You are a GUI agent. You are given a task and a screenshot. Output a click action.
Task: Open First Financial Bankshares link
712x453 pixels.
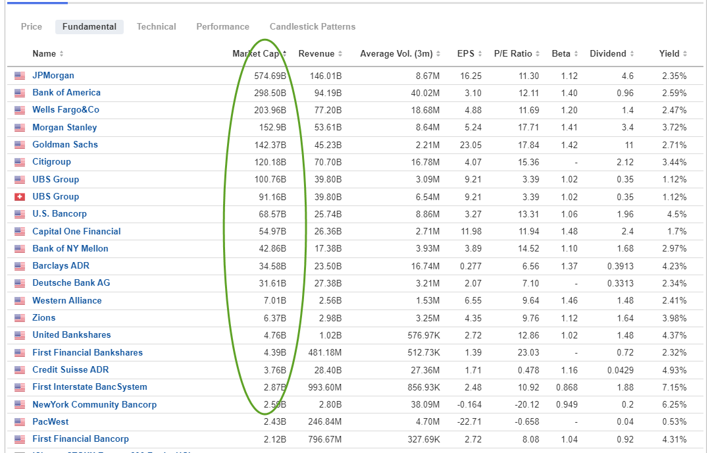click(88, 352)
